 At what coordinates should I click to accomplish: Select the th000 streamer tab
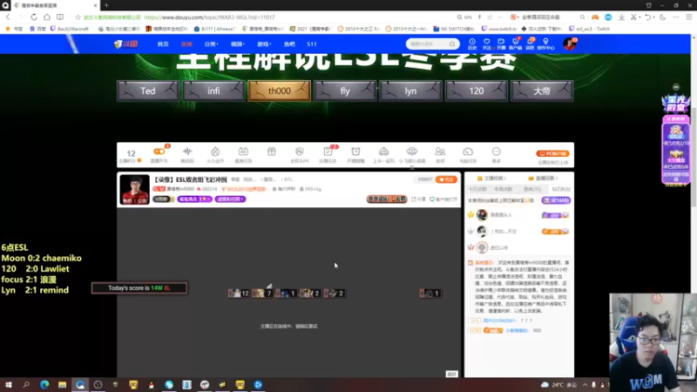tap(279, 91)
